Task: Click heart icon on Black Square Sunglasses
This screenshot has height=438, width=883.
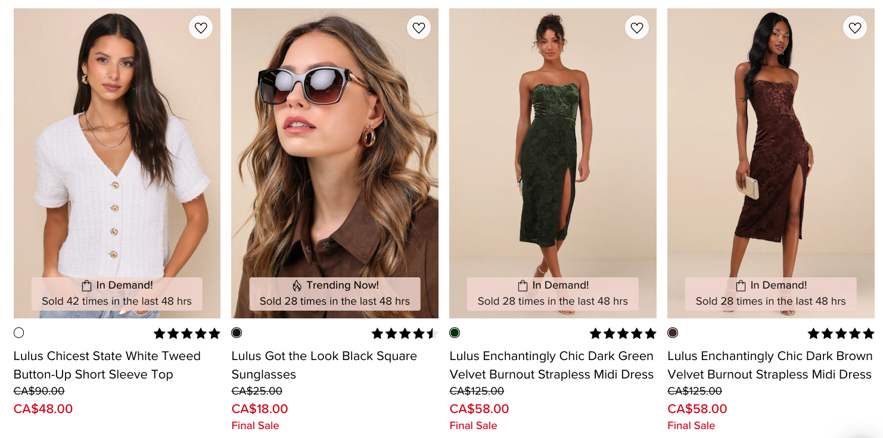Action: coord(419,27)
